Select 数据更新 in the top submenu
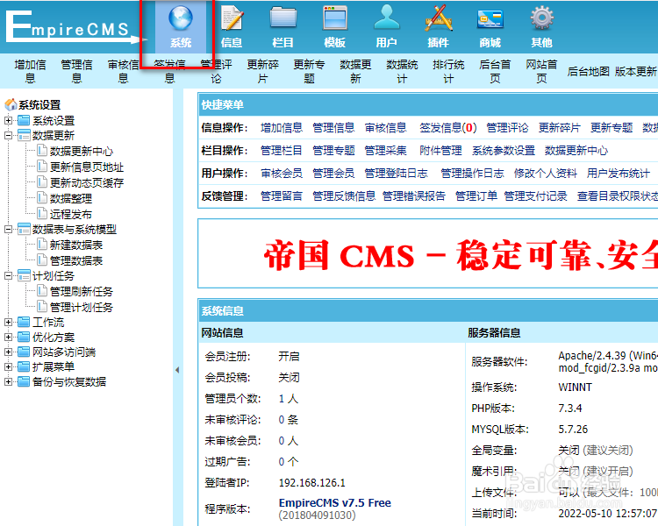The image size is (658, 526). (355, 71)
